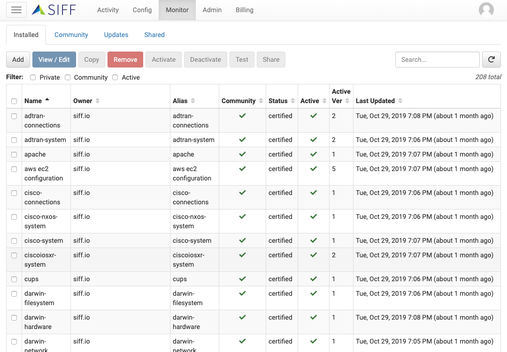Sort by Community column arrows
This screenshot has width=507, height=352.
pyautogui.click(x=261, y=101)
